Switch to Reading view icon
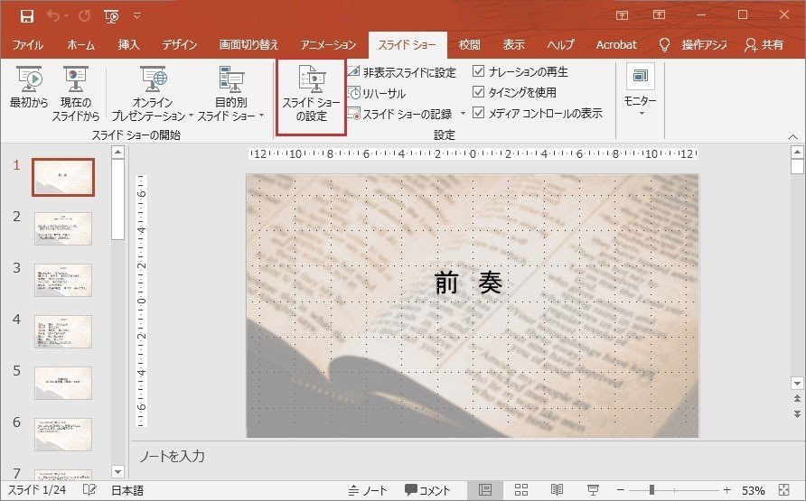 pos(557,490)
